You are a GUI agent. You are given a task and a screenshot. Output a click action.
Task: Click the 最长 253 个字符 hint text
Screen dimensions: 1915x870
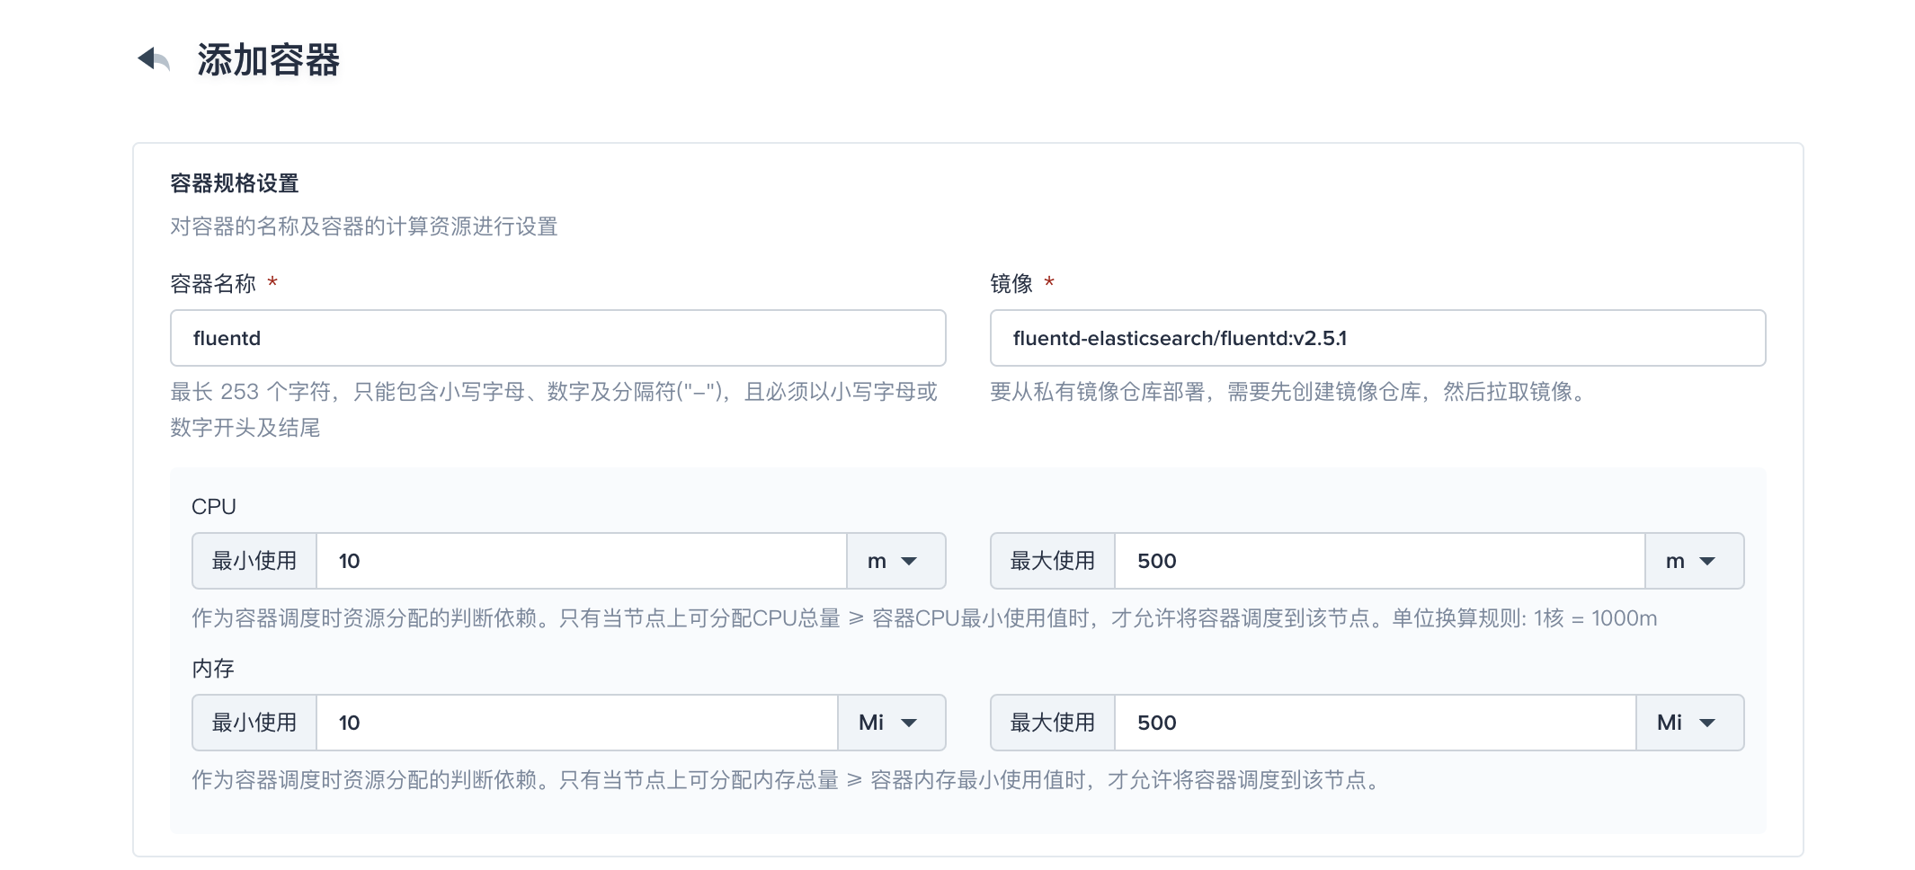pos(554,410)
